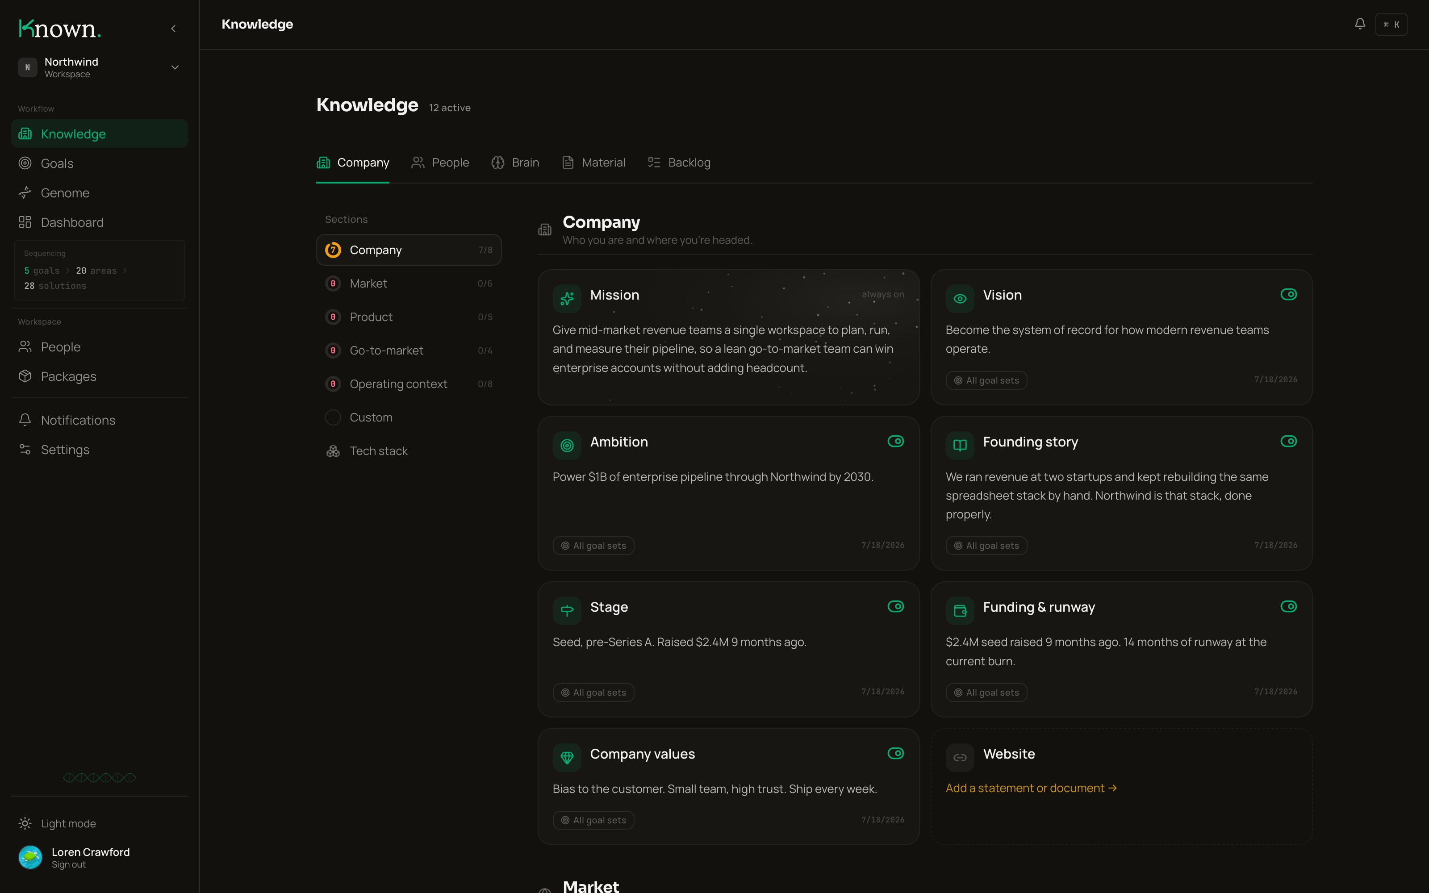Image resolution: width=1429 pixels, height=893 pixels.
Task: Click the always on label on Mission
Action: [x=883, y=294]
